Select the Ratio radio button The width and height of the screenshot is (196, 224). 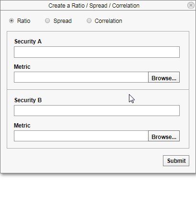12,21
